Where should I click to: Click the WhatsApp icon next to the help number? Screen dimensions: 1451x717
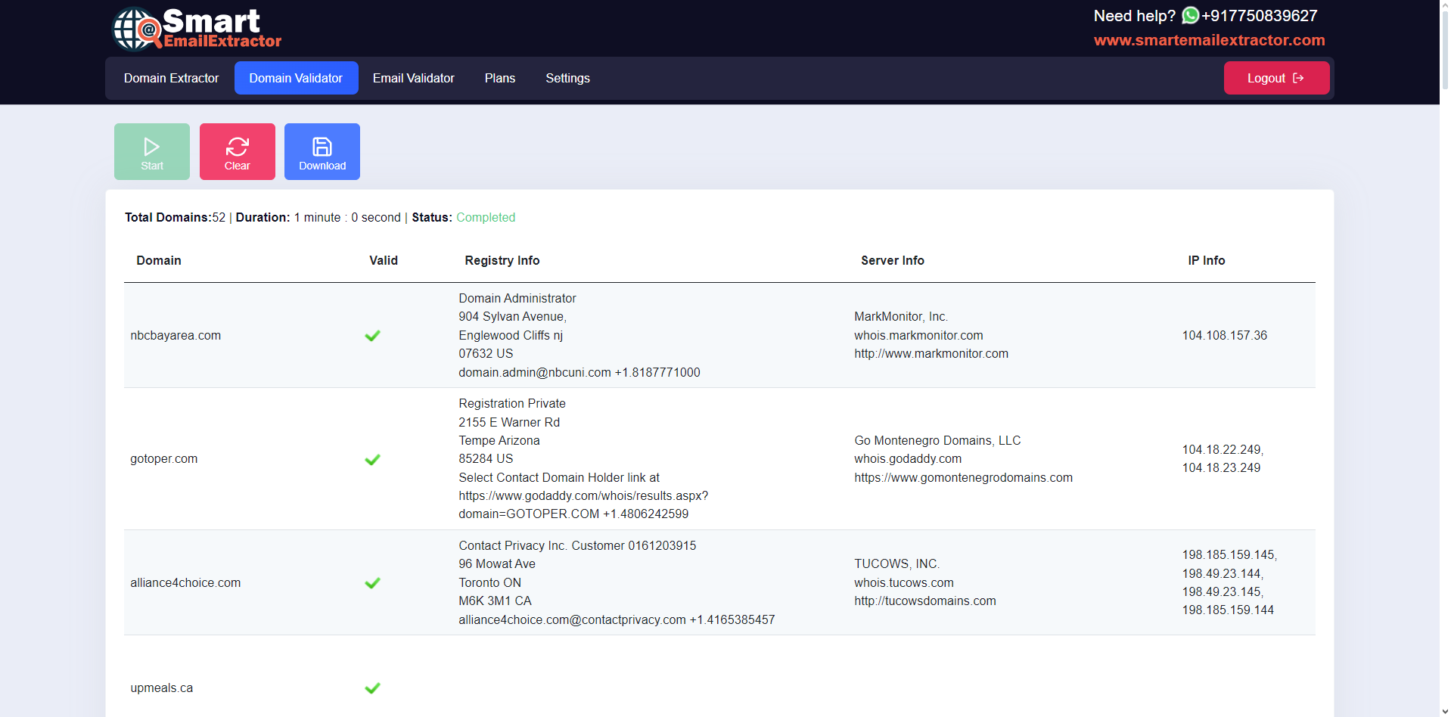pos(1190,15)
